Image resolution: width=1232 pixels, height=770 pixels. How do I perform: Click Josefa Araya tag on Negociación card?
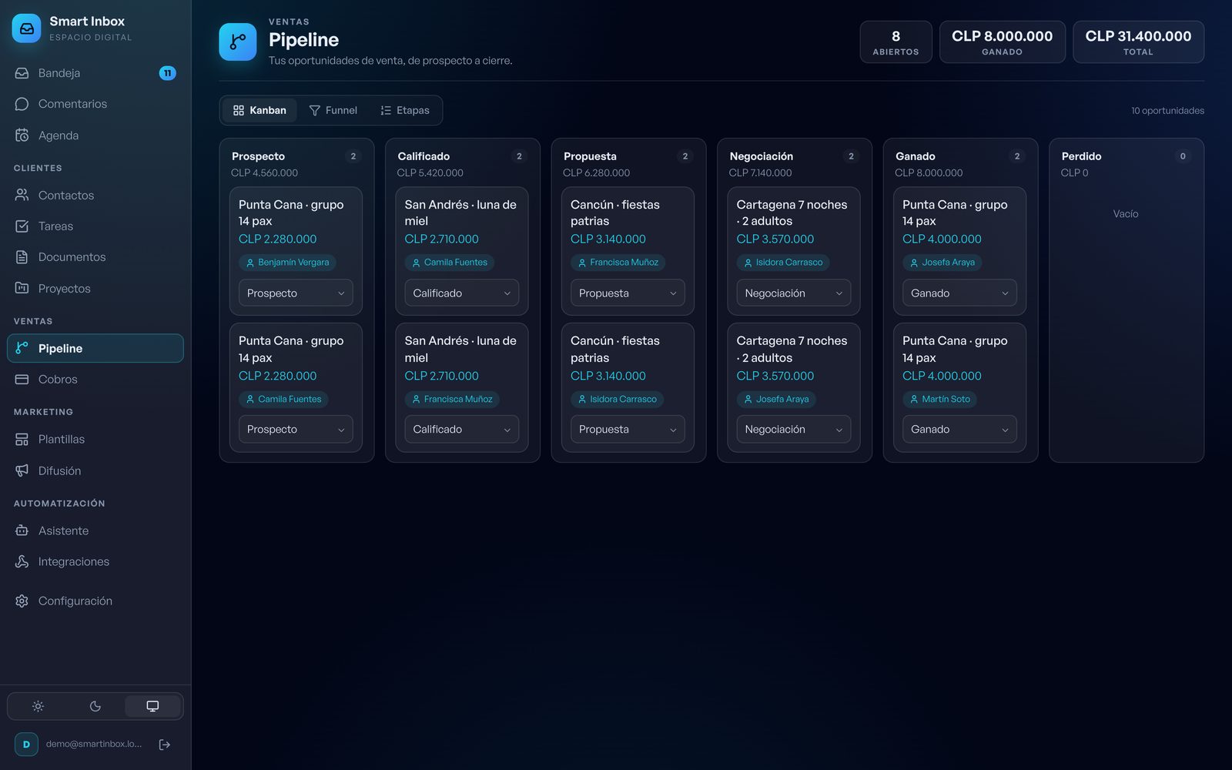click(776, 400)
